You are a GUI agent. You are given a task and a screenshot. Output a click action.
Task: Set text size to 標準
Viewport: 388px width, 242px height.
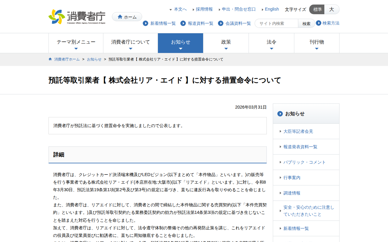317,9
